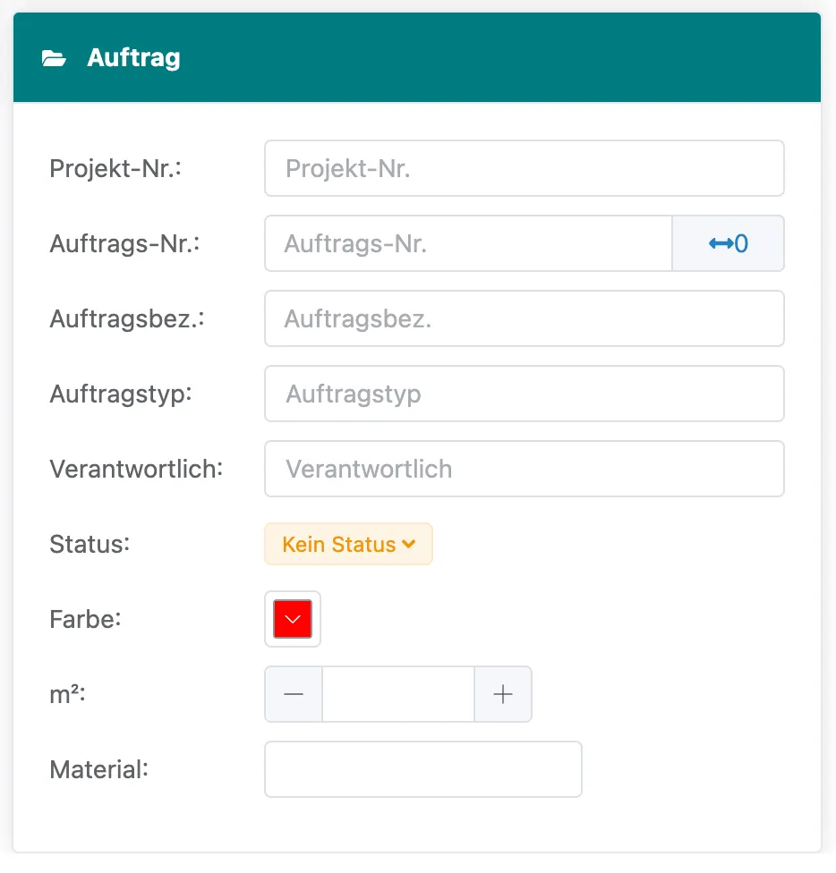
Task: Click the Auftragstyp input field
Action: click(x=524, y=394)
